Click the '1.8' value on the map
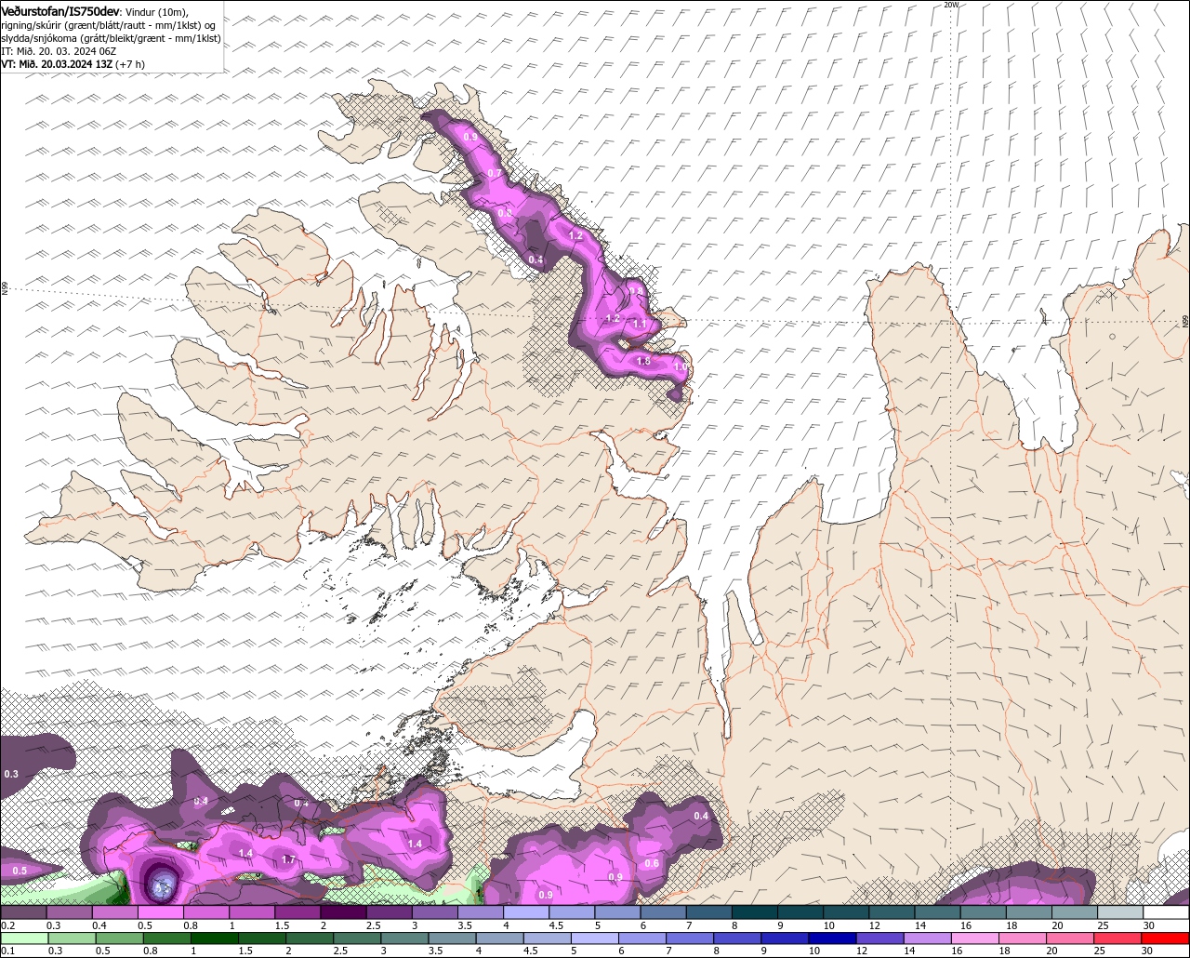 [642, 361]
